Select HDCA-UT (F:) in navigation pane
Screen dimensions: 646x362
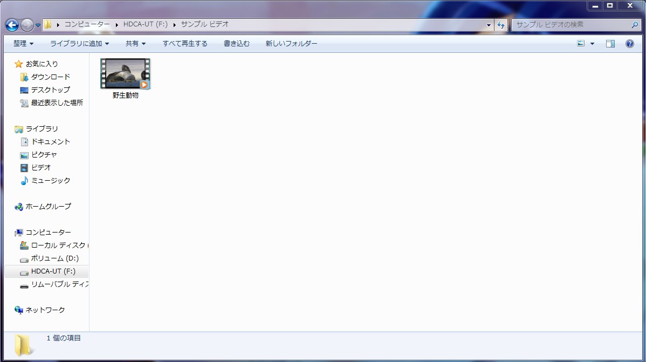coord(53,271)
